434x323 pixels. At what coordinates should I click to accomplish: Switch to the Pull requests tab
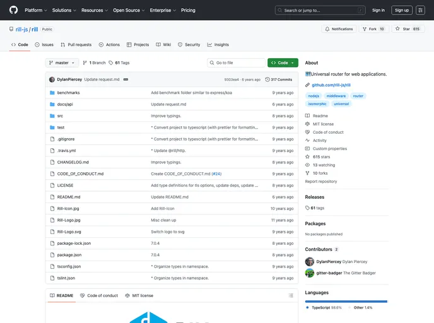(76, 45)
